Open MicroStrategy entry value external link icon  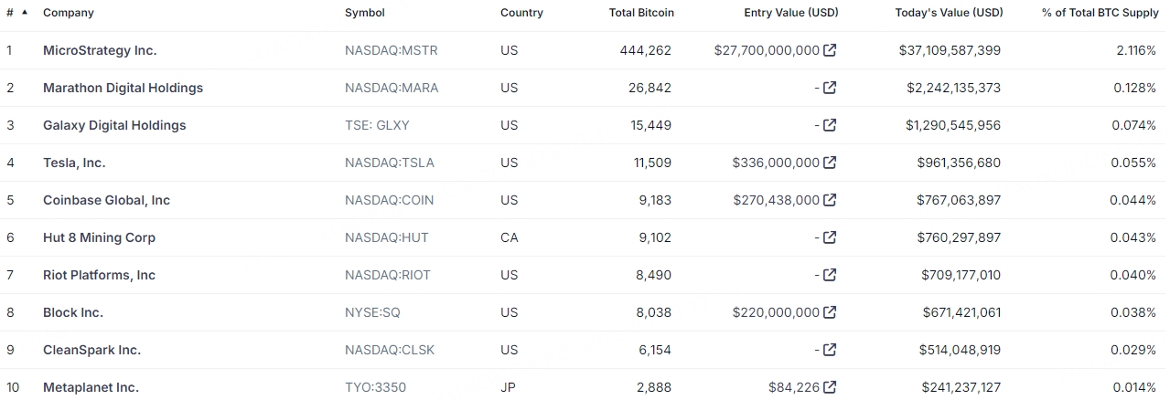(830, 50)
